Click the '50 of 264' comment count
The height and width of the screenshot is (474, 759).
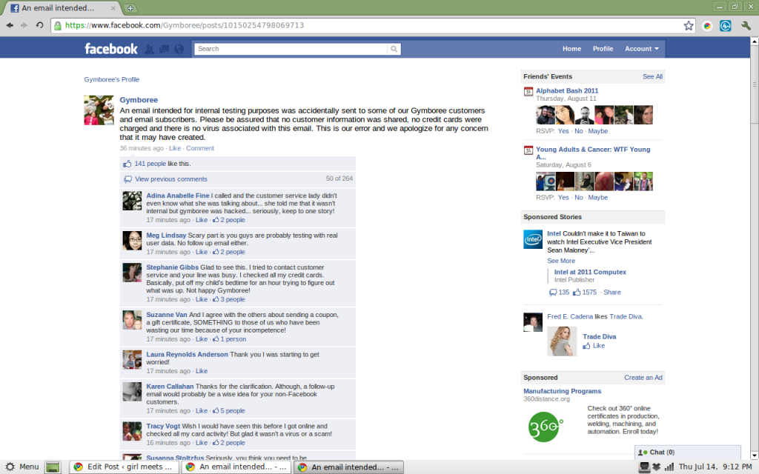pyautogui.click(x=339, y=178)
